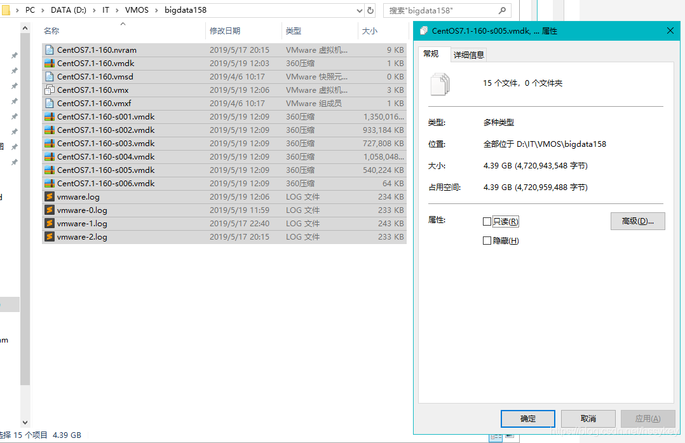Click the 540,224 KB size cell
The image size is (685, 443).
pos(383,170)
